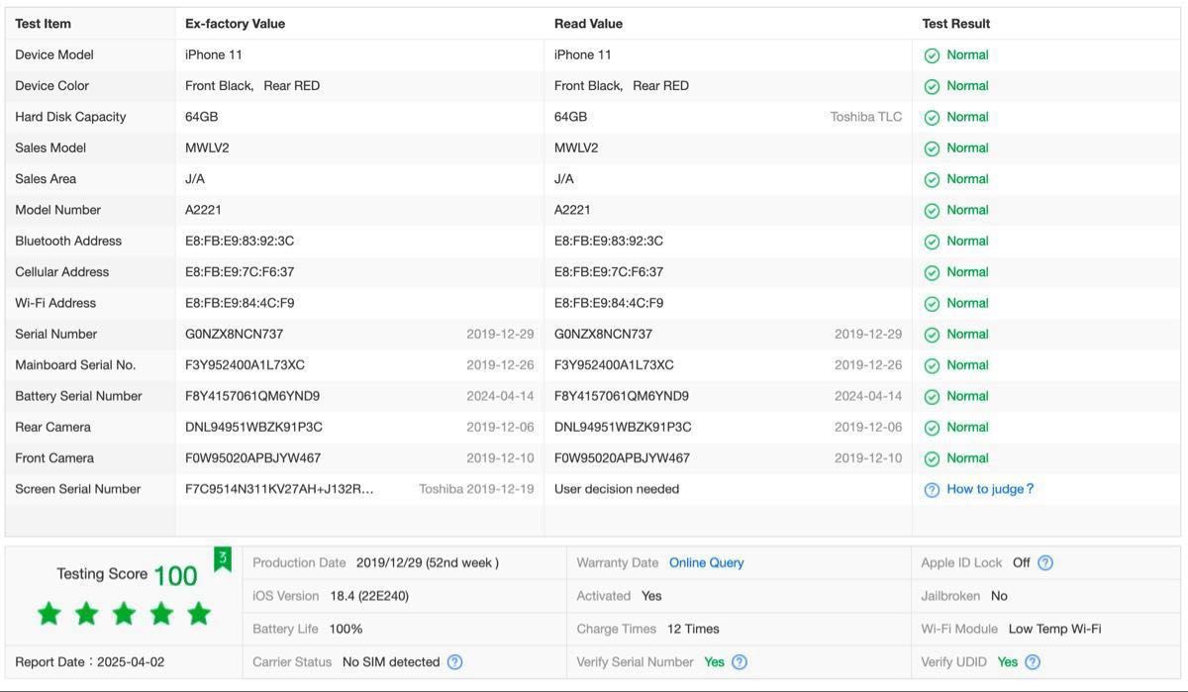Click the green check icon in the Front Camera row

point(932,458)
